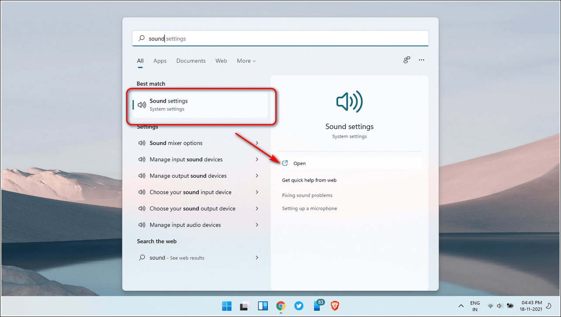Open the three-dot options menu

421,60
